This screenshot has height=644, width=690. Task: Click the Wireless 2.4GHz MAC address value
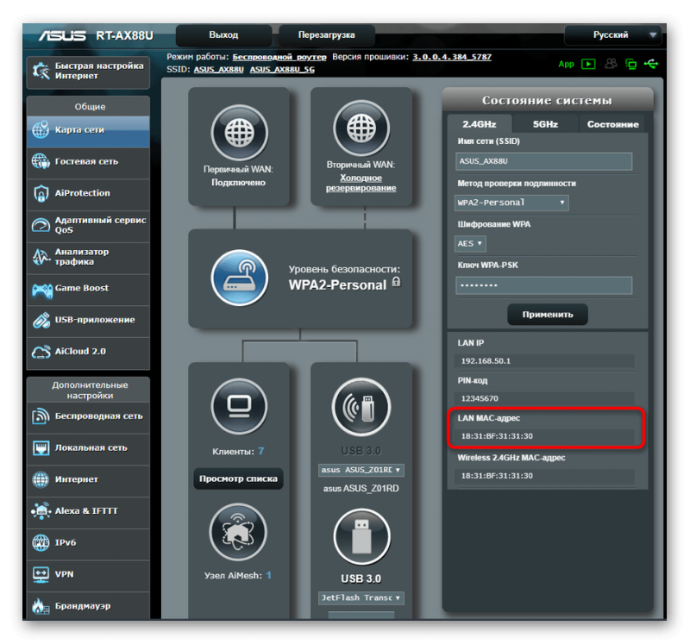(x=497, y=476)
